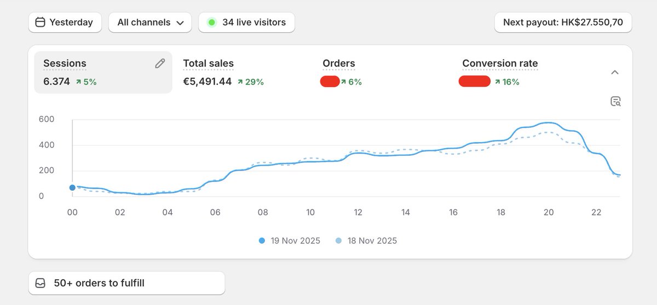This screenshot has width=657, height=305.
Task: Click the pencil edit icon on Sessions
Action: click(160, 63)
